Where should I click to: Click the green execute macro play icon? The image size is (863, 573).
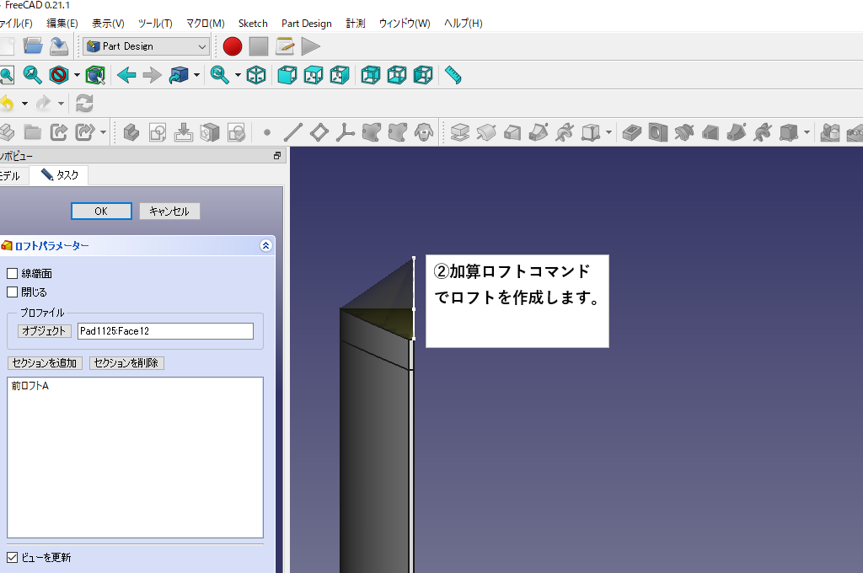click(x=311, y=46)
